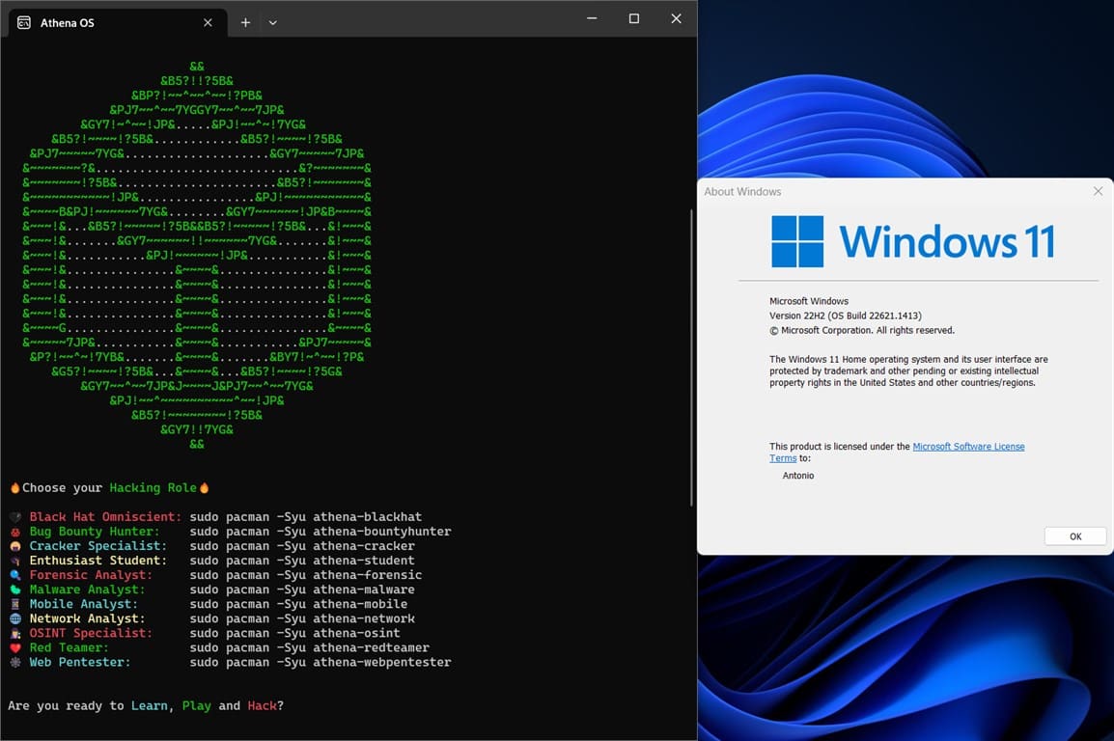This screenshot has height=741, width=1114.
Task: Click the Enthusiast Student icon
Action: [16, 560]
